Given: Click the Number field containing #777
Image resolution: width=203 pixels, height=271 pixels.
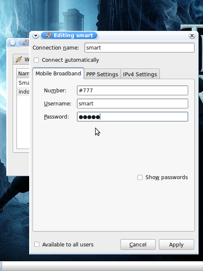Looking at the screenshot, I should point(132,90).
